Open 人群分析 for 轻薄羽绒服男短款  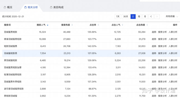point(173,75)
